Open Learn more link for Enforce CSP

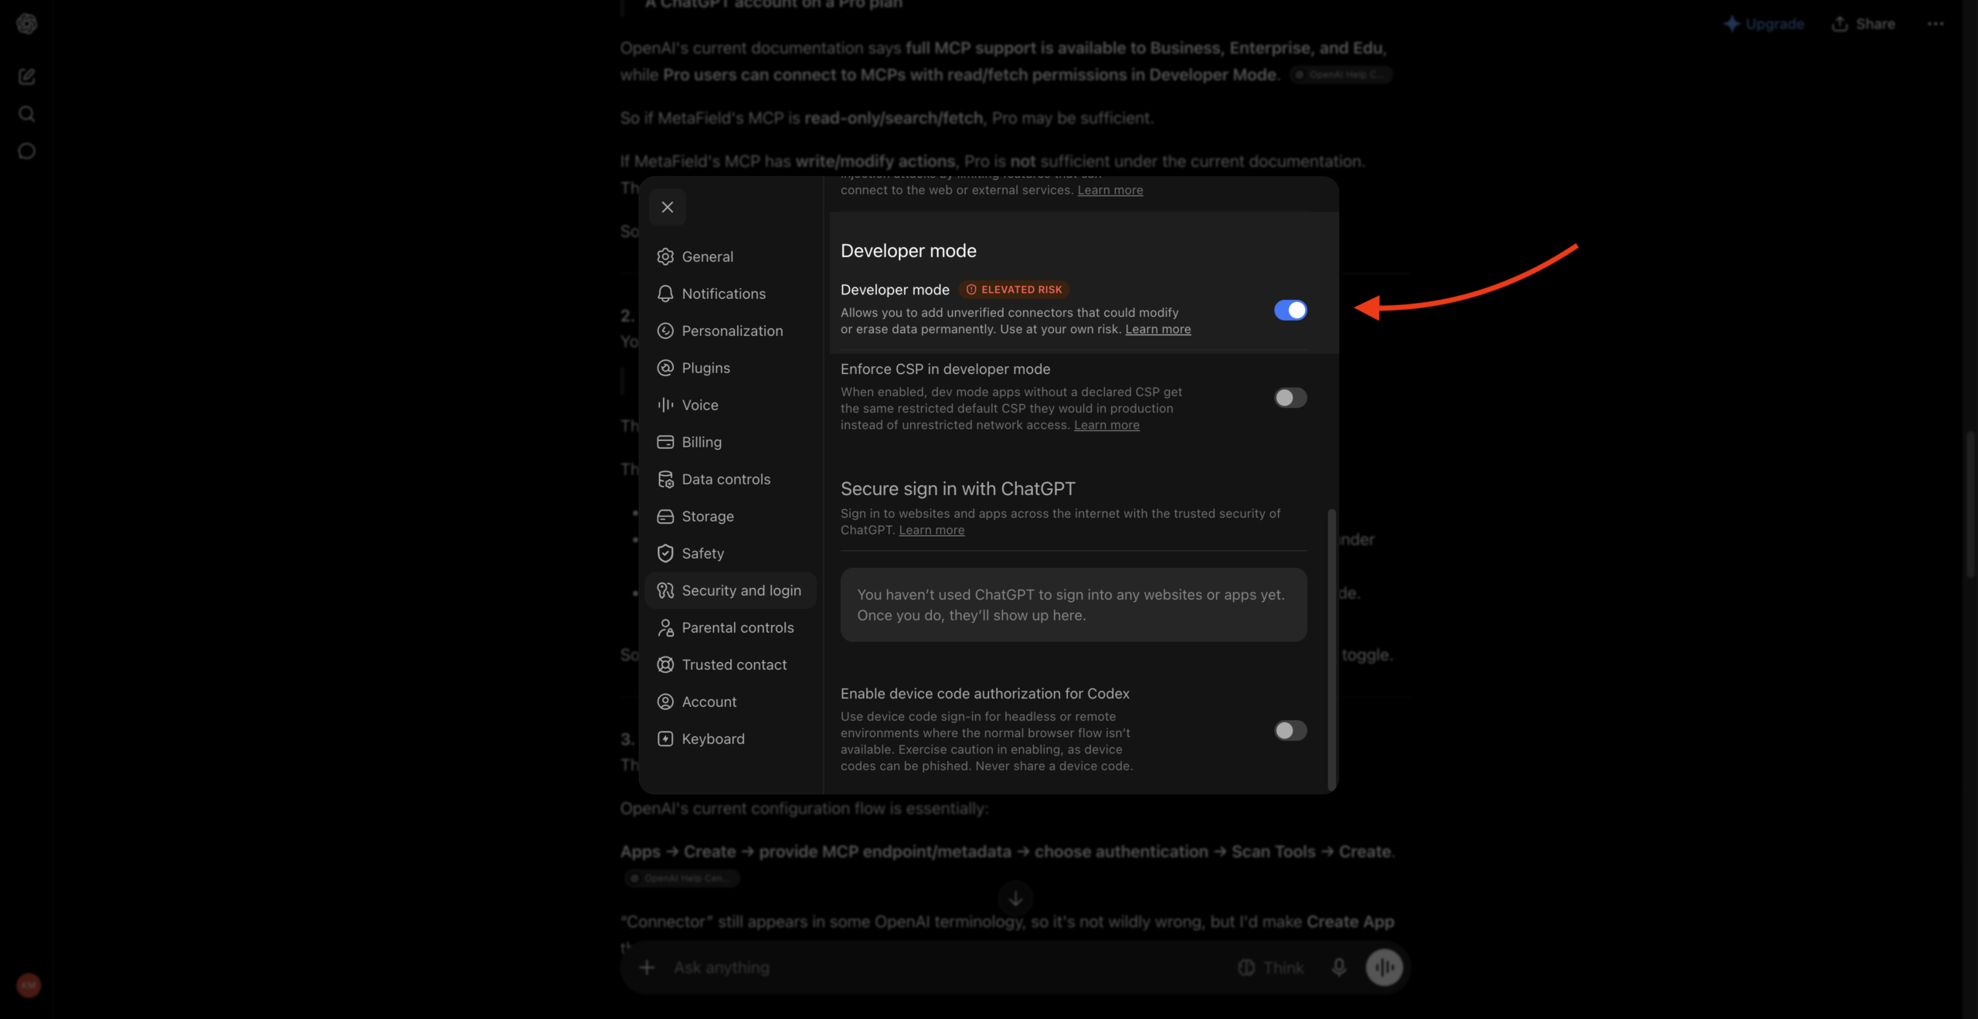tap(1106, 425)
